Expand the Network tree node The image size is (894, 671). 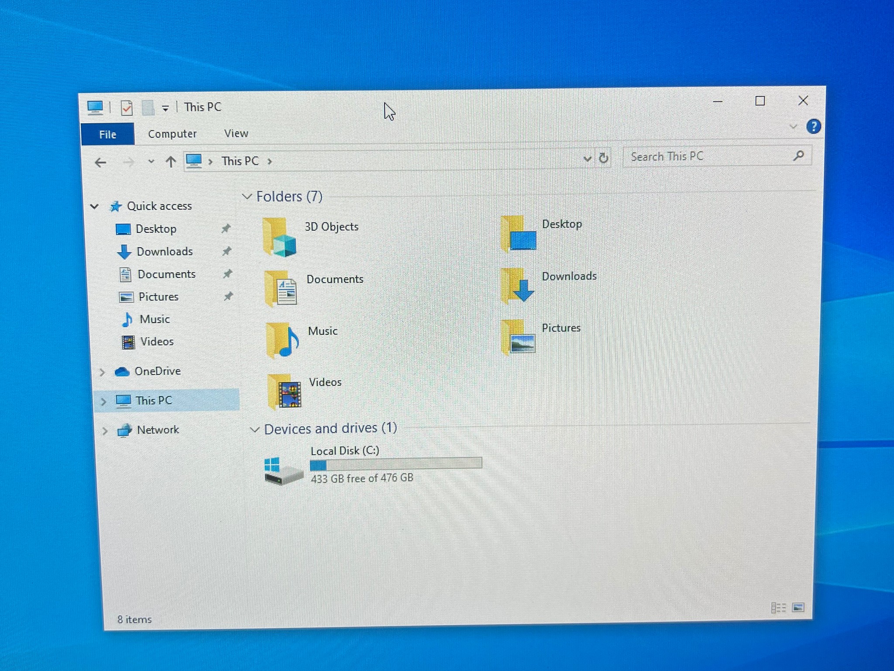pyautogui.click(x=105, y=431)
